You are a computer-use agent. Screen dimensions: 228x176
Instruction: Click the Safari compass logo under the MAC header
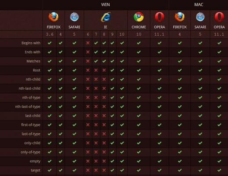pyautogui.click(x=200, y=17)
